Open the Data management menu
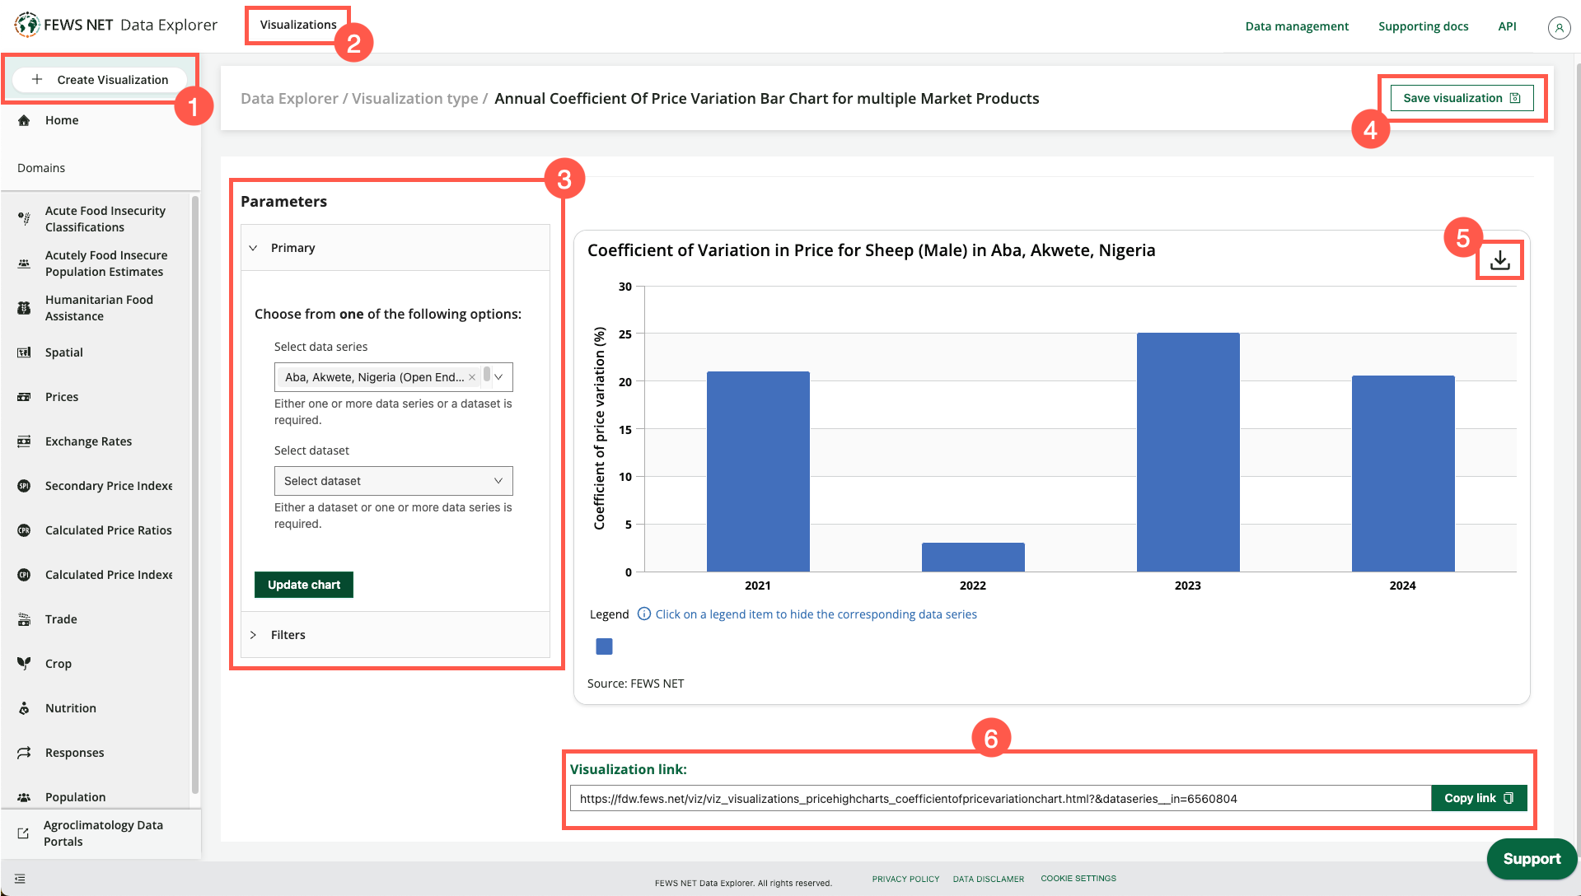The width and height of the screenshot is (1581, 896). coord(1296,26)
